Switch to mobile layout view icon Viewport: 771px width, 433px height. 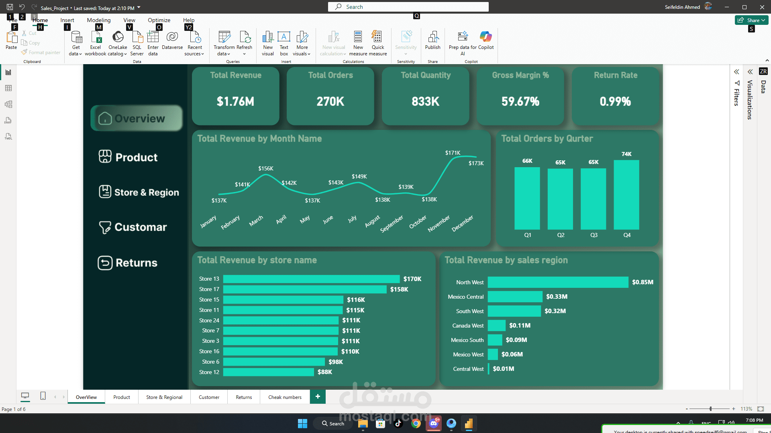(43, 396)
